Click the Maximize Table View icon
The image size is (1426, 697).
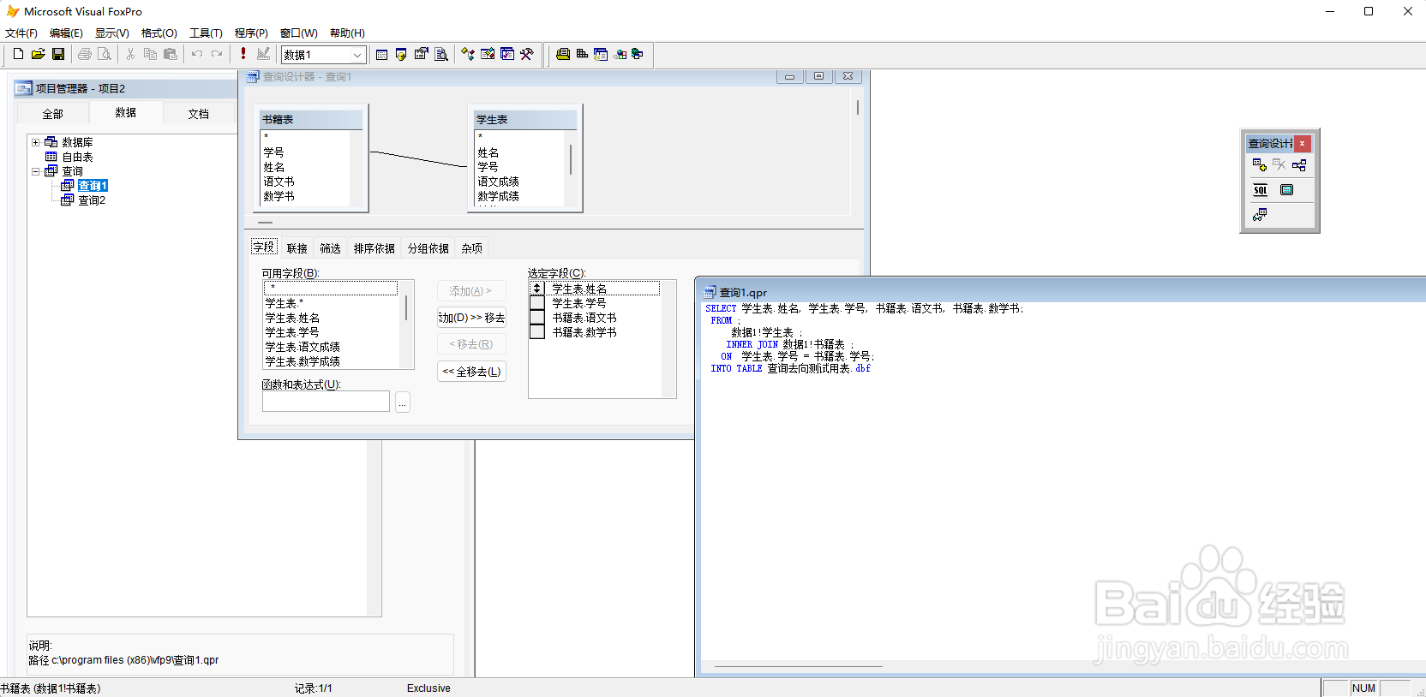point(1286,190)
